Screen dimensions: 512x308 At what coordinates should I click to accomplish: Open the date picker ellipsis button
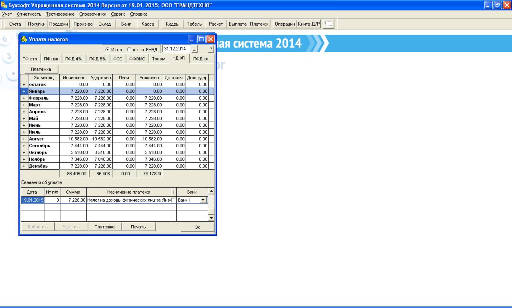(x=194, y=49)
